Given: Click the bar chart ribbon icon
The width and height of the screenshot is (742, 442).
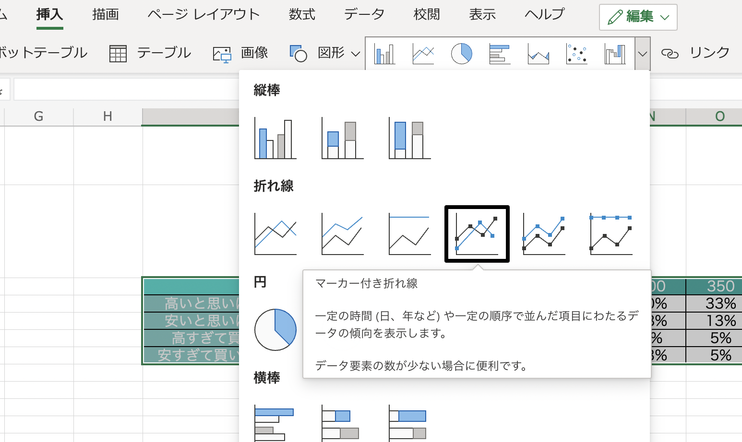Looking at the screenshot, I should pos(500,54).
